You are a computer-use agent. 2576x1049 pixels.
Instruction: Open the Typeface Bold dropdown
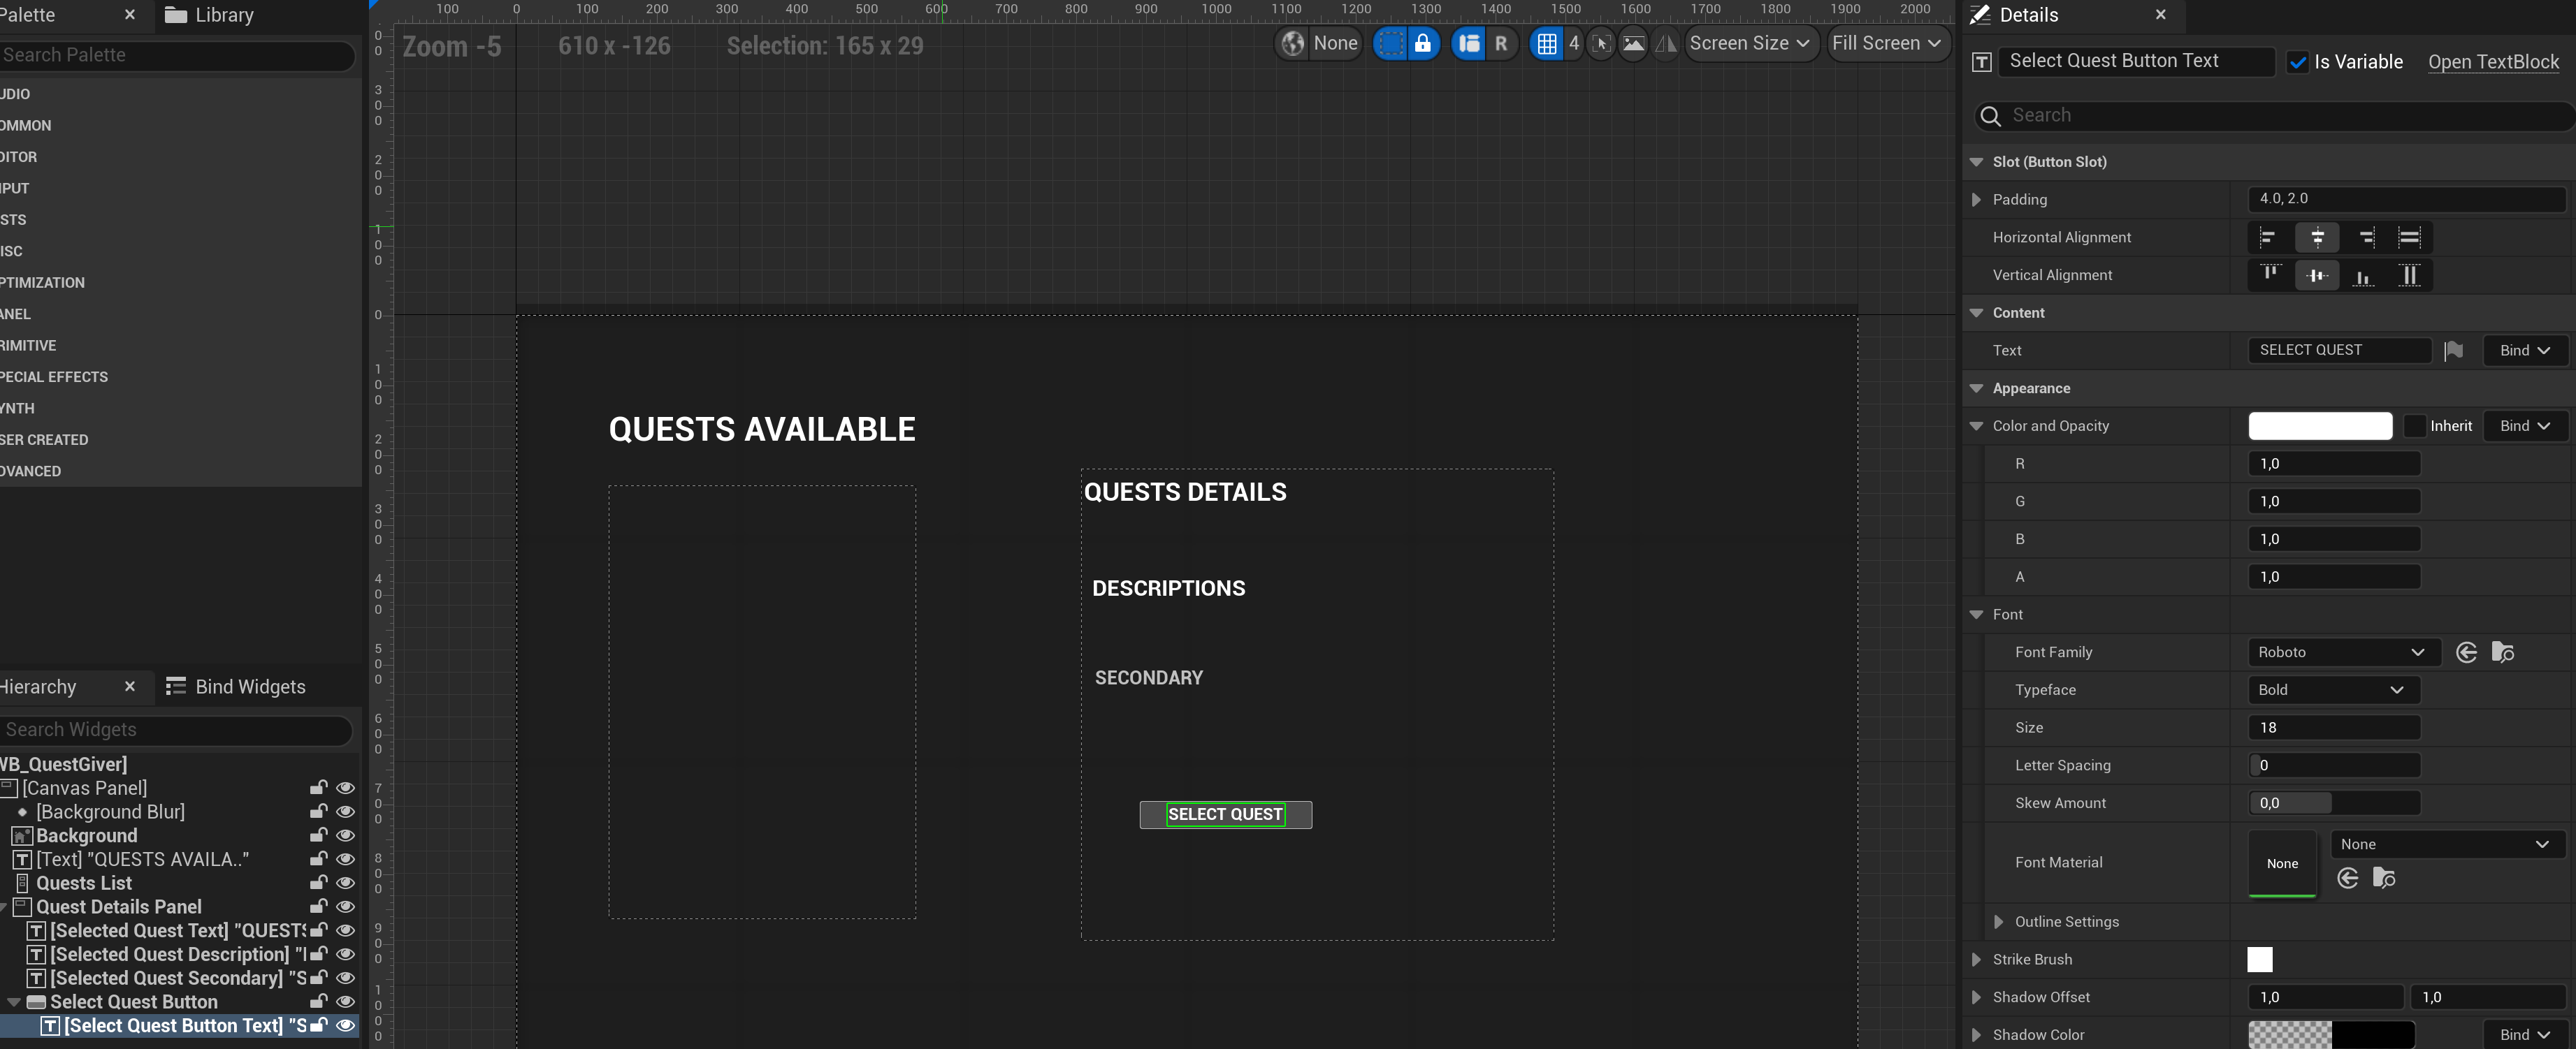pyautogui.click(x=2332, y=690)
